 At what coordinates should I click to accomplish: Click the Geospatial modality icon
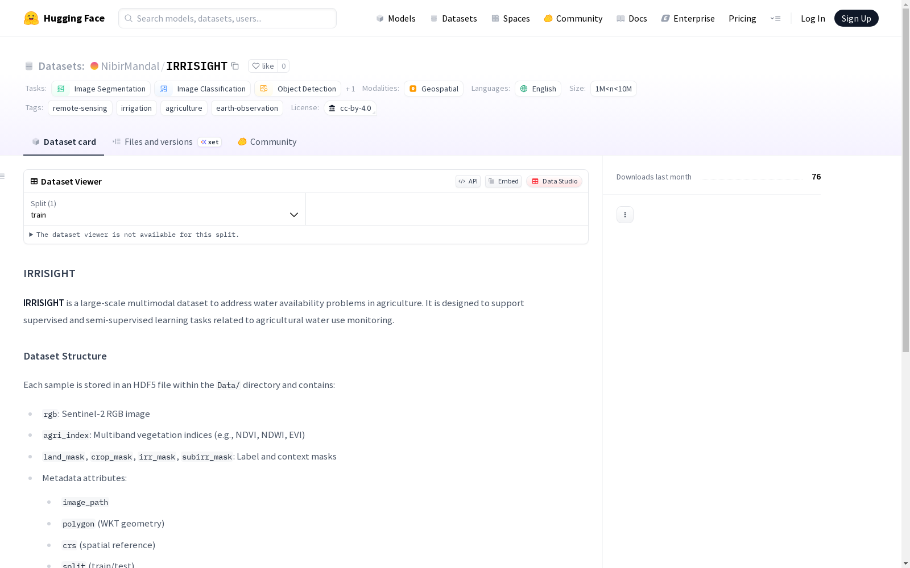(413, 89)
